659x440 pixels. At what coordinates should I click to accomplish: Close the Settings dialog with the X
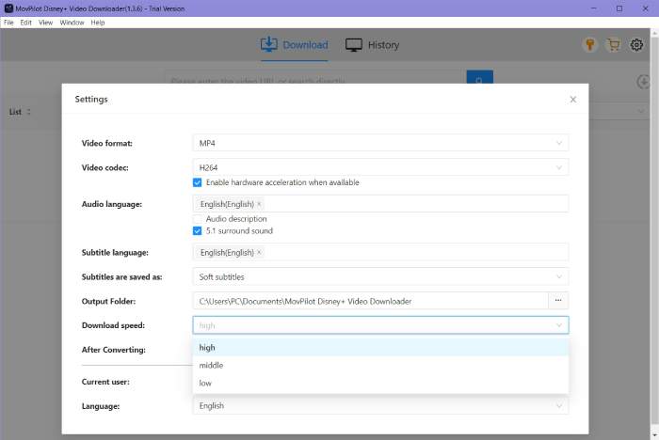point(572,100)
